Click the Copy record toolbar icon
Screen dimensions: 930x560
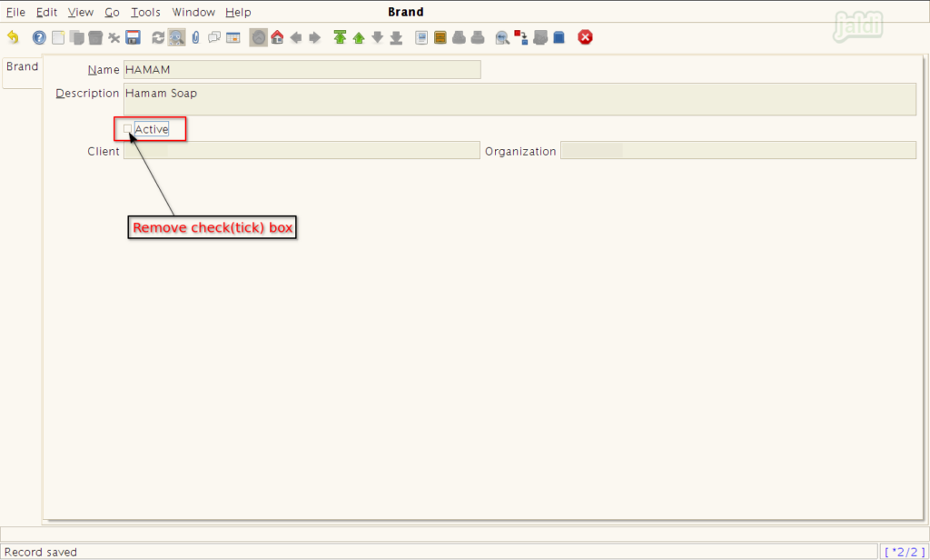[76, 37]
